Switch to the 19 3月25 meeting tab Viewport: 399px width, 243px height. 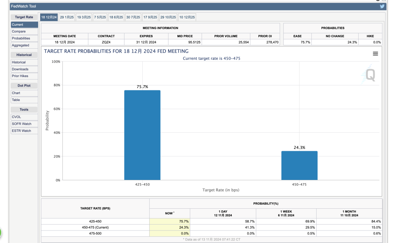click(x=84, y=17)
